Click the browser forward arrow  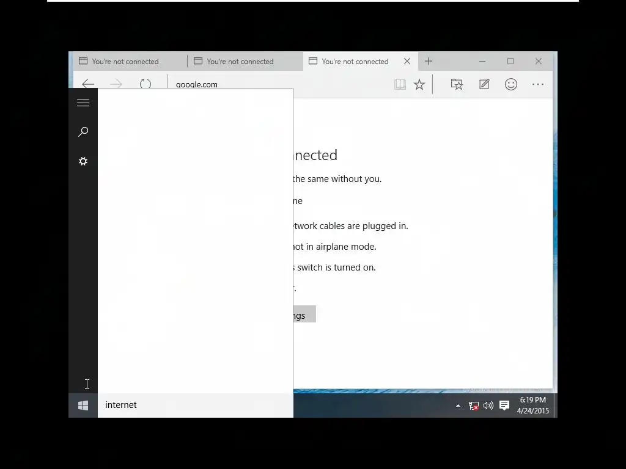point(116,84)
